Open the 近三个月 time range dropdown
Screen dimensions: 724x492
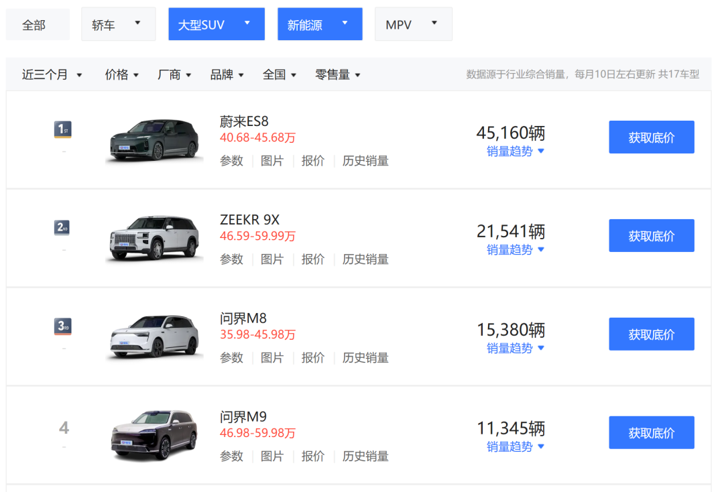tap(52, 74)
